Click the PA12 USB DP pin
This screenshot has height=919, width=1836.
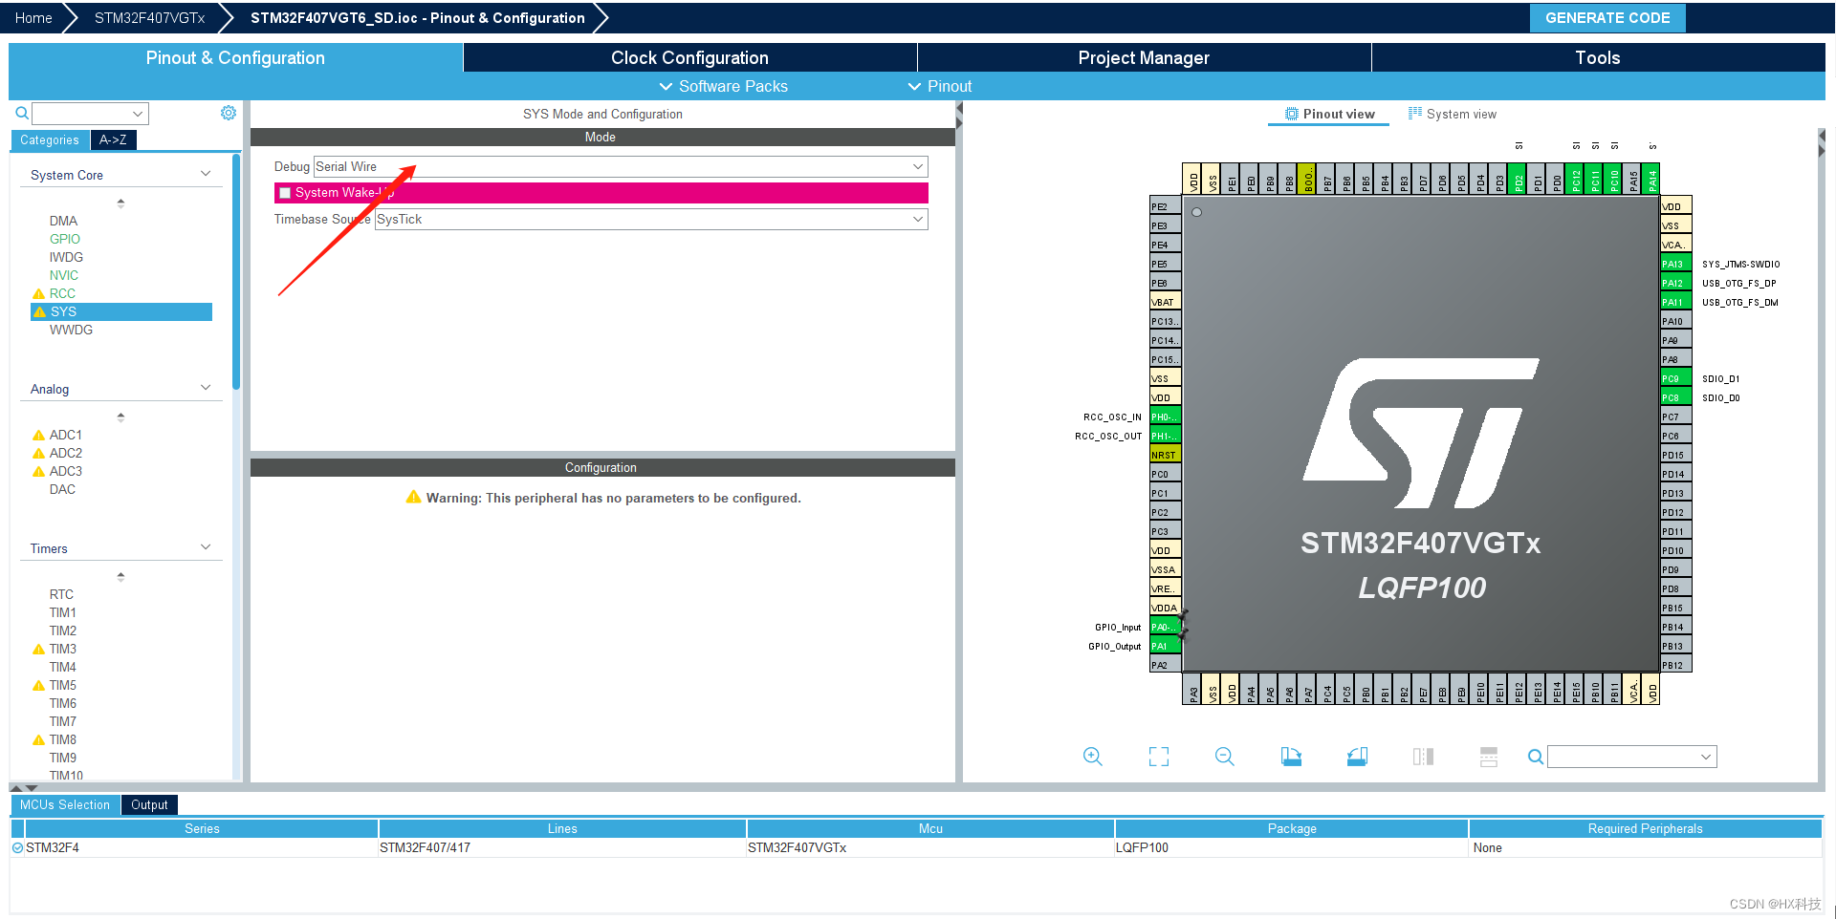tap(1675, 283)
